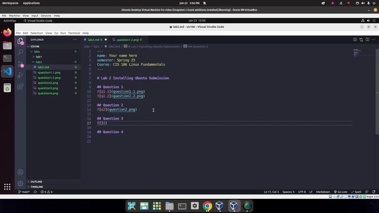
Task: Open the magnifier search icon in the host taskbar
Action: pyautogui.click(x=131, y=206)
